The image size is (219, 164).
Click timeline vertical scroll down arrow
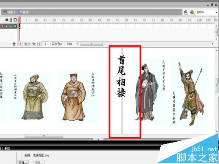click(x=216, y=39)
